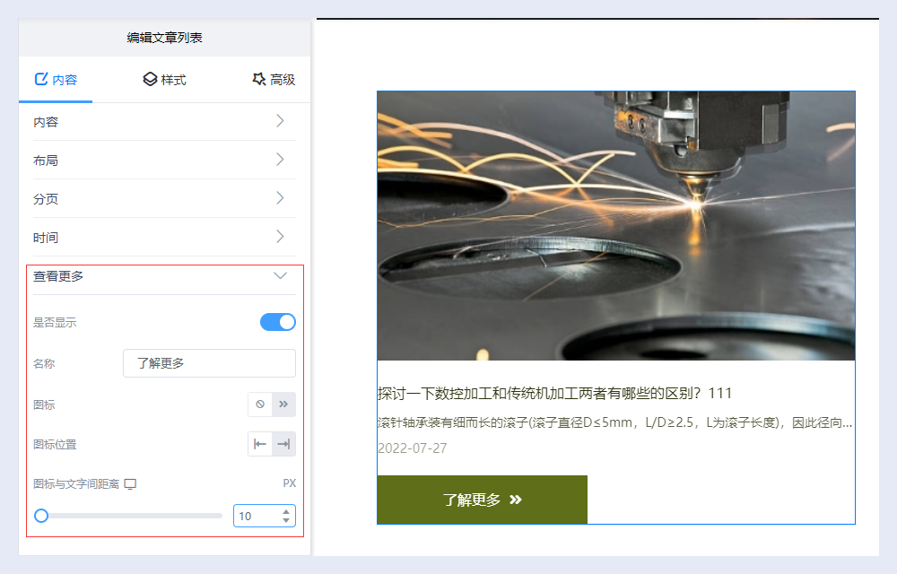Toggle the 是否显示 switch off

tap(277, 322)
